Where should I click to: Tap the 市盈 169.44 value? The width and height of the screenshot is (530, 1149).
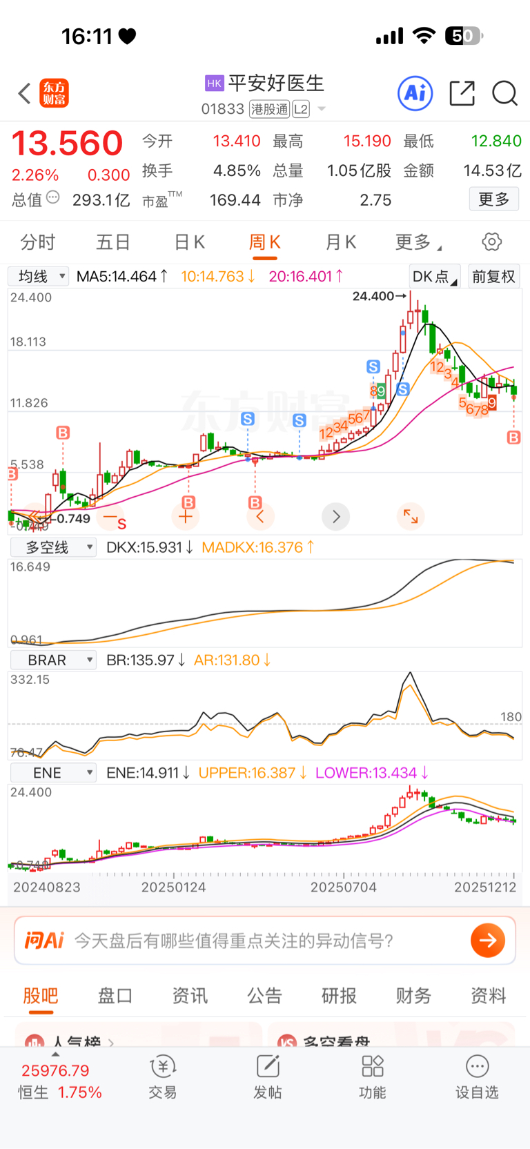[235, 200]
